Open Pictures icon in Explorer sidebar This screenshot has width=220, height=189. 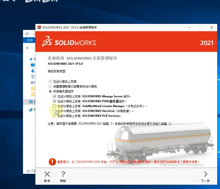tap(33, 83)
